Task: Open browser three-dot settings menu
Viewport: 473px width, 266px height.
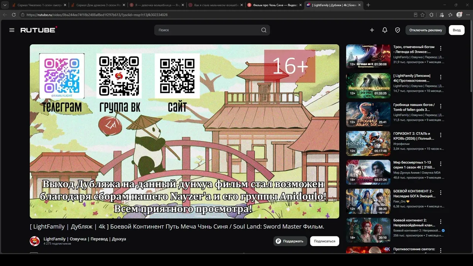Action: click(x=468, y=15)
